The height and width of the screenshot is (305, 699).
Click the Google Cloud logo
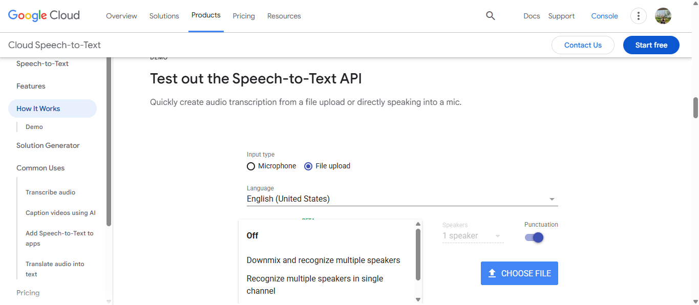pyautogui.click(x=44, y=15)
